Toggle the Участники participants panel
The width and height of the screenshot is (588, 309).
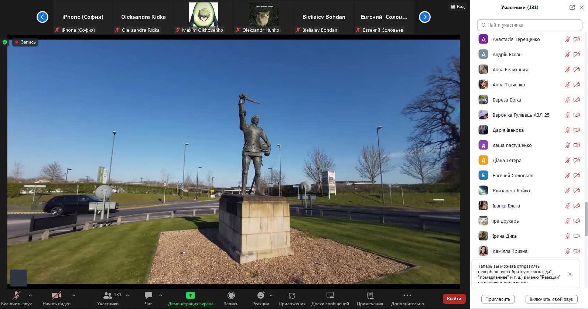click(107, 295)
